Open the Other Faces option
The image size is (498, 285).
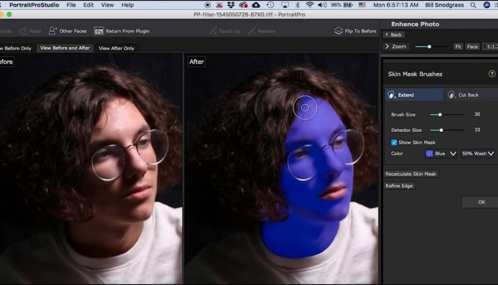(67, 31)
